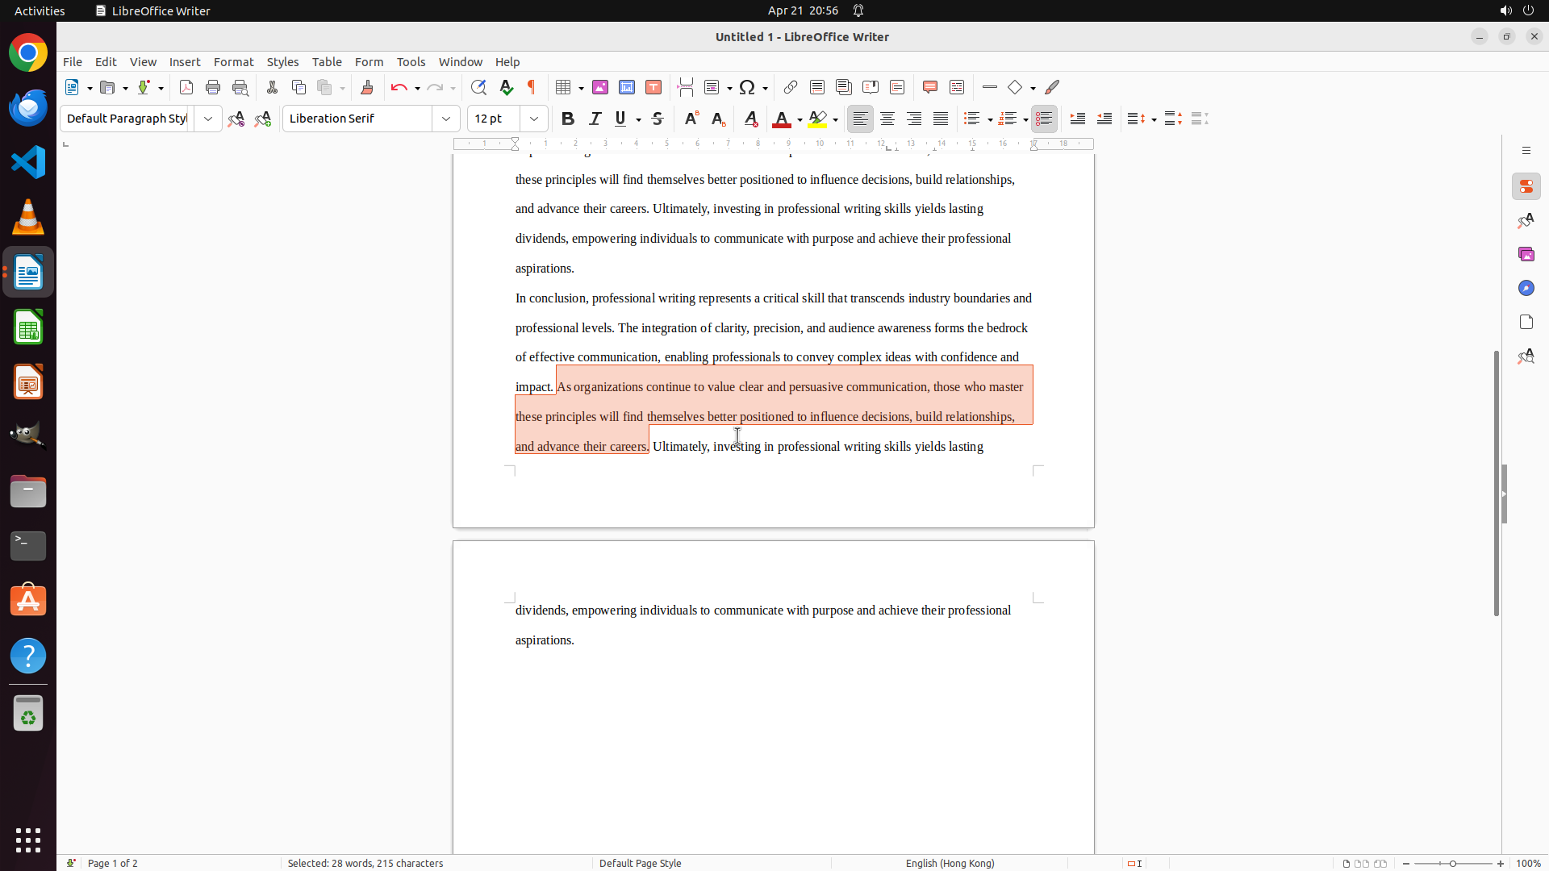
Task: Expand the font name dropdown
Action: (x=446, y=119)
